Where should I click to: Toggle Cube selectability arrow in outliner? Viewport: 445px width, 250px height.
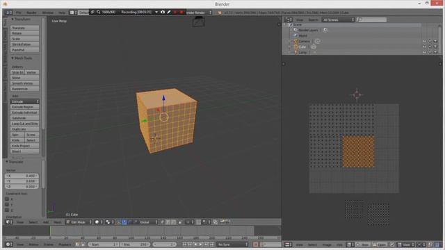coord(430,47)
